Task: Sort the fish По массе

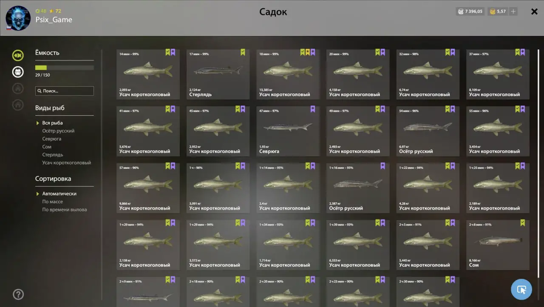Action: coord(52,202)
